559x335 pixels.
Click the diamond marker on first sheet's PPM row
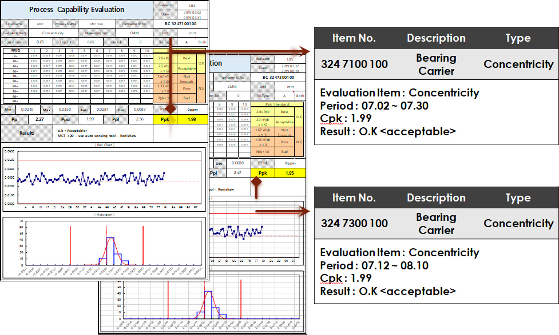[171, 108]
